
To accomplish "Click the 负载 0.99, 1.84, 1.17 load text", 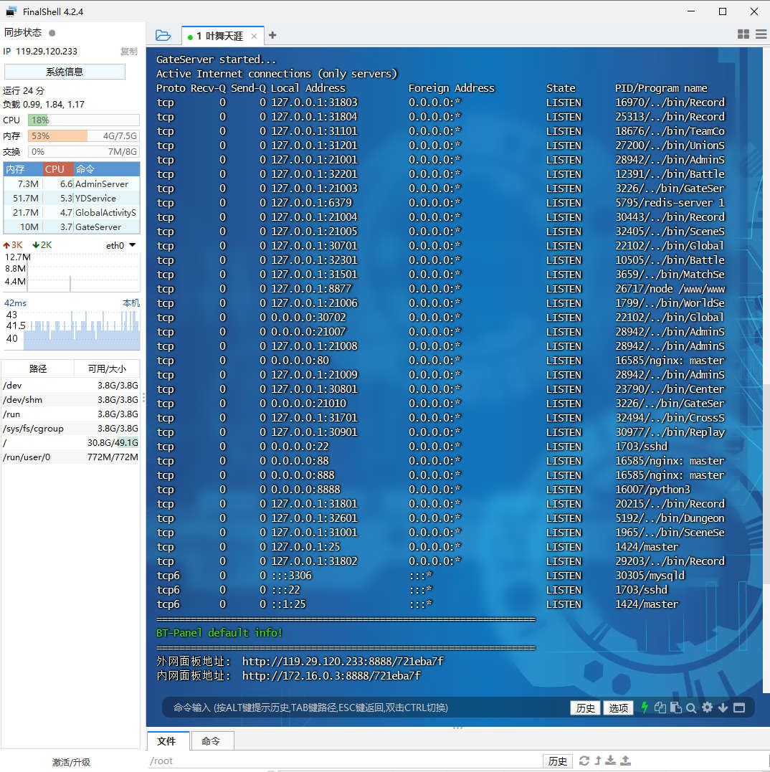I will [44, 105].
